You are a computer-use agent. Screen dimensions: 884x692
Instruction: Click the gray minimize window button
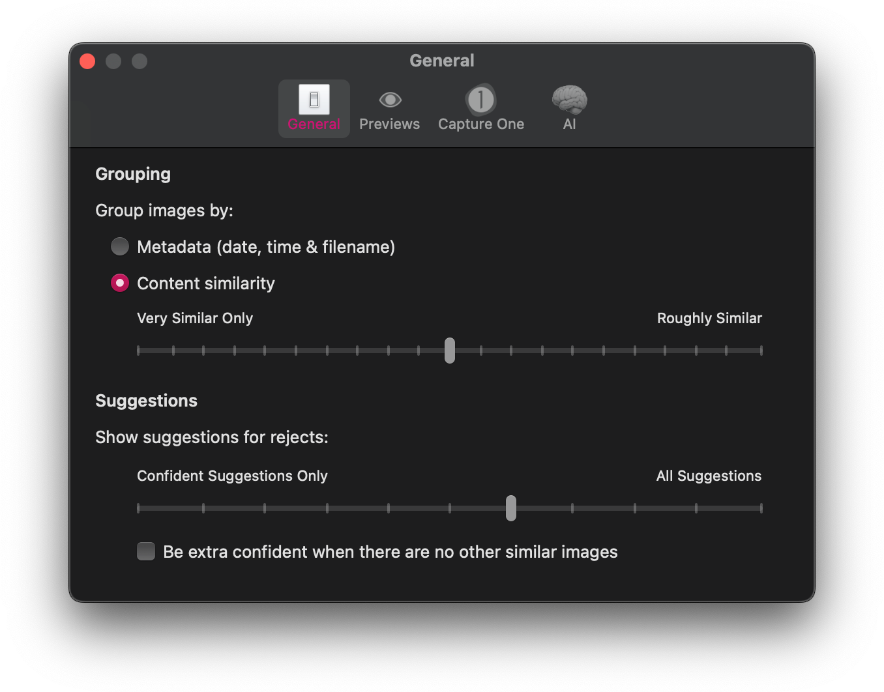pos(113,61)
